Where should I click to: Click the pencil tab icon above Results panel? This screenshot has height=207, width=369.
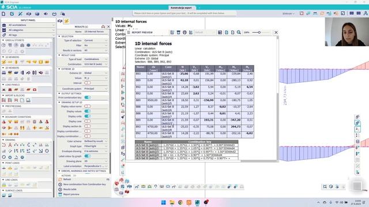pos(67,21)
